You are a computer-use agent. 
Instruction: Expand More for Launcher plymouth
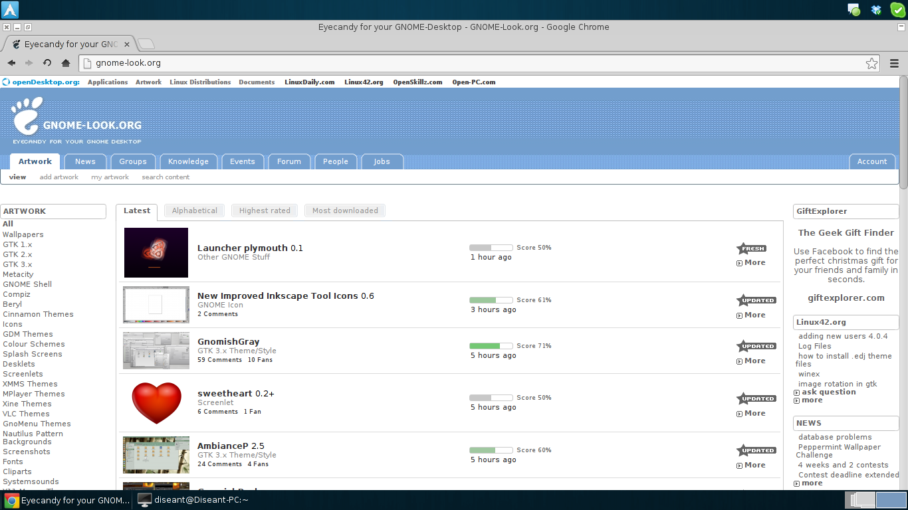[751, 262]
